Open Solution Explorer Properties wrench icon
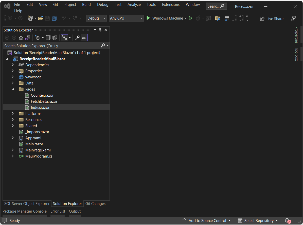Image resolution: width=303 pixels, height=225 pixels. point(77,38)
